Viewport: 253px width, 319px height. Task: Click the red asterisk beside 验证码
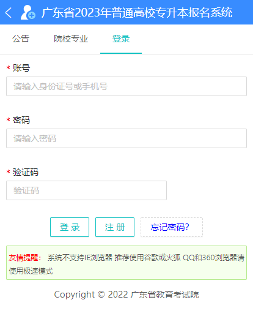click(8, 172)
